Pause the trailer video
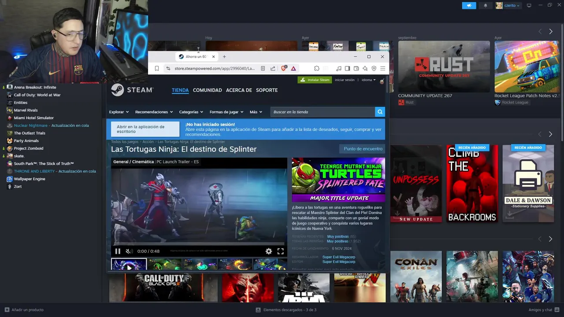This screenshot has width=564, height=317. tap(118, 251)
